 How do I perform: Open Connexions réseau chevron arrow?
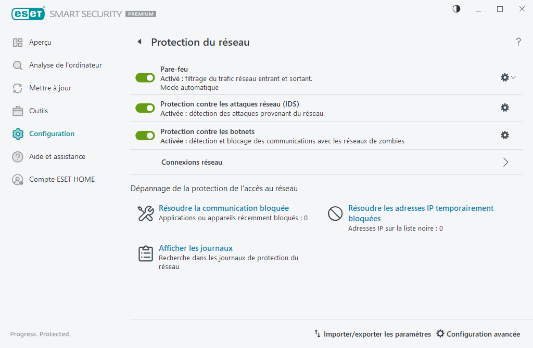click(505, 162)
